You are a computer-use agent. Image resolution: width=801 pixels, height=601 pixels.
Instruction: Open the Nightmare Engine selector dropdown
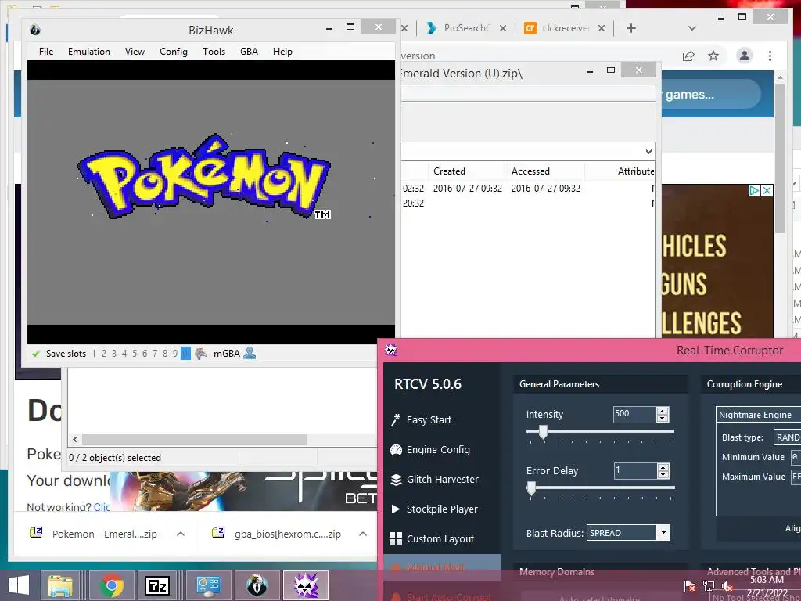(758, 415)
